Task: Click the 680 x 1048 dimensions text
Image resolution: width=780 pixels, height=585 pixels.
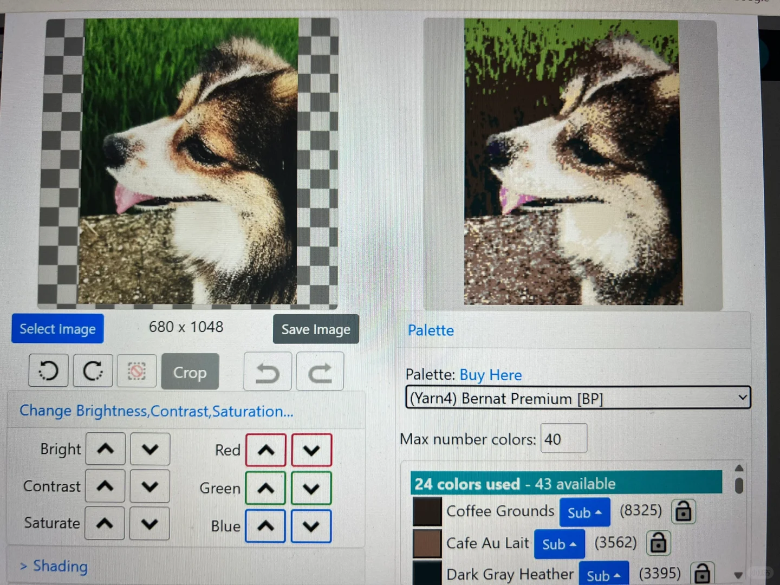Action: [186, 327]
